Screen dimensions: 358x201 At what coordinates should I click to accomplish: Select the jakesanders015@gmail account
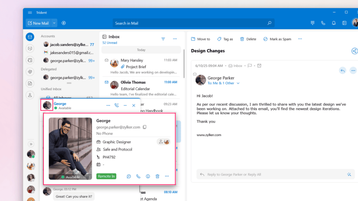(x=69, y=52)
